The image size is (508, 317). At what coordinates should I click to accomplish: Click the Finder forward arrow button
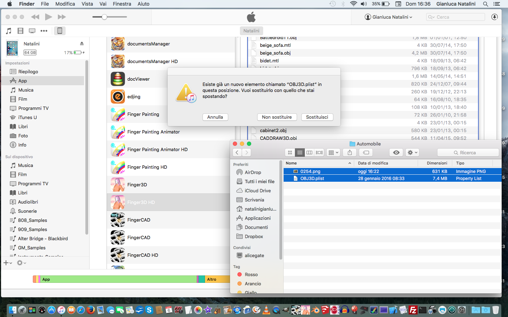pos(247,153)
